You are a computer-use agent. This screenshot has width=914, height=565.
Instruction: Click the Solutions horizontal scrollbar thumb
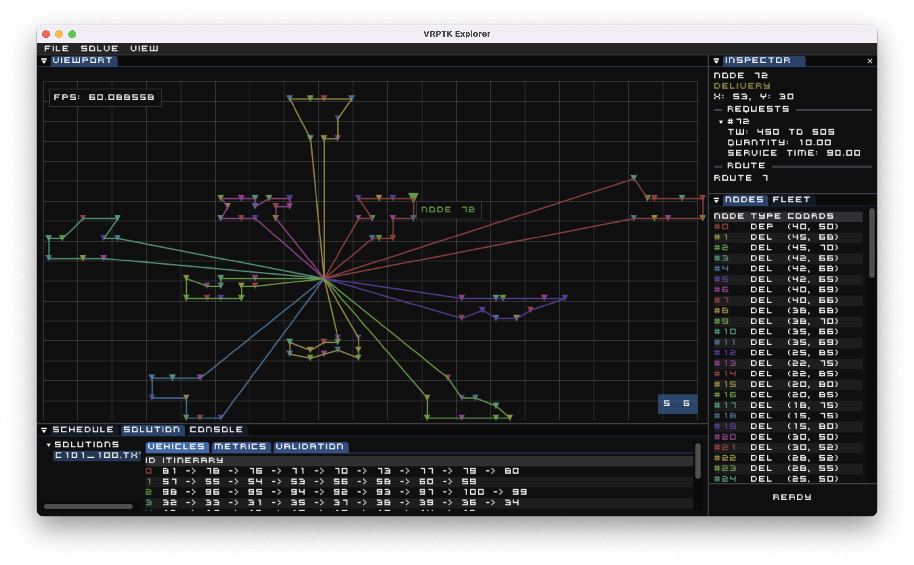88,507
